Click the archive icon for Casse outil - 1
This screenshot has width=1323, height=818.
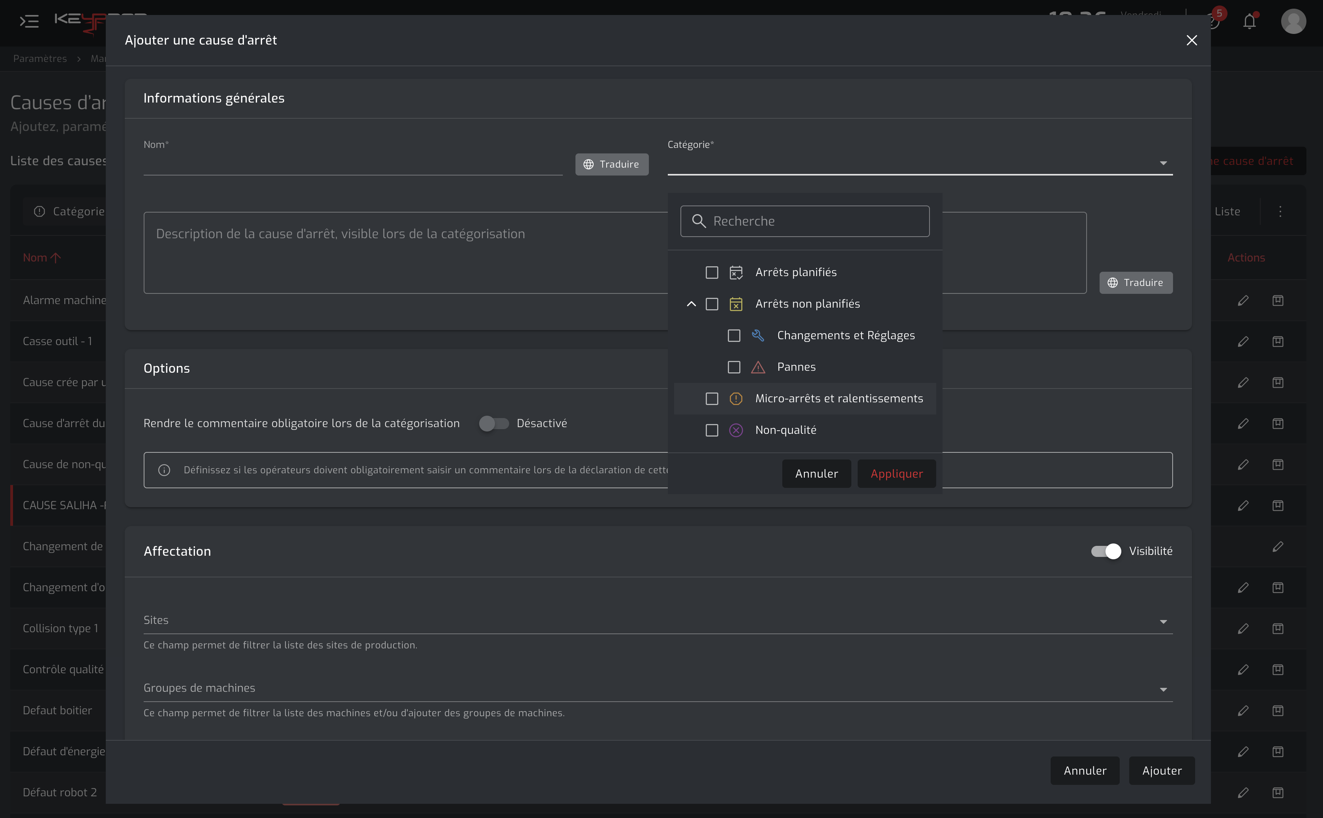coord(1278,342)
